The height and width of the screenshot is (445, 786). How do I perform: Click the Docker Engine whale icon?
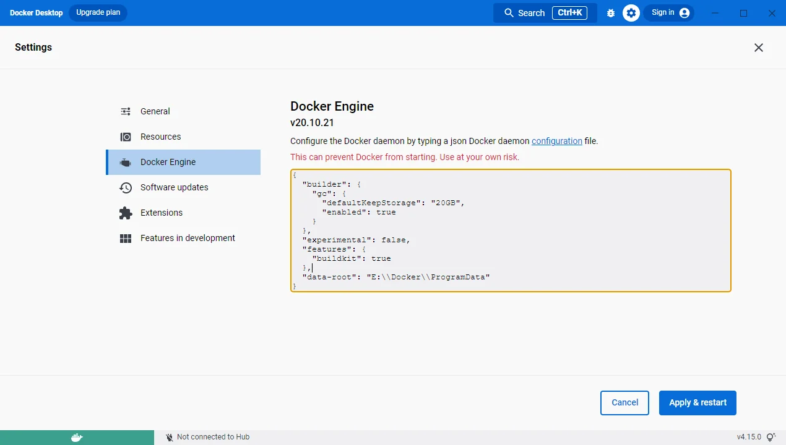click(x=126, y=163)
